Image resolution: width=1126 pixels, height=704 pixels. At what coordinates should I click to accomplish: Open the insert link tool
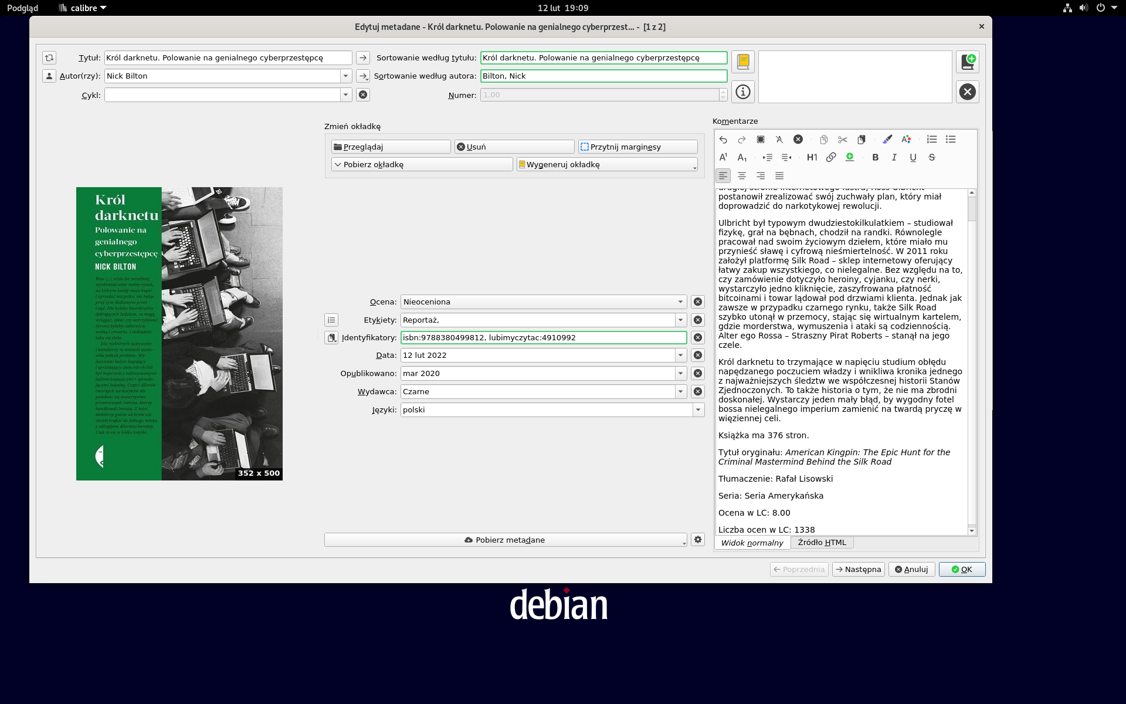click(830, 157)
